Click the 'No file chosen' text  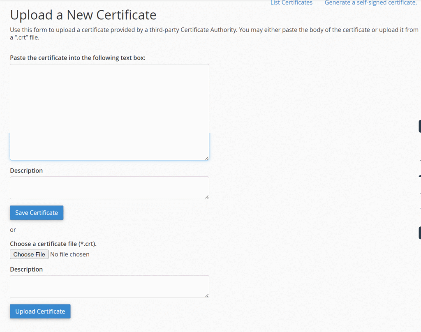(70, 254)
